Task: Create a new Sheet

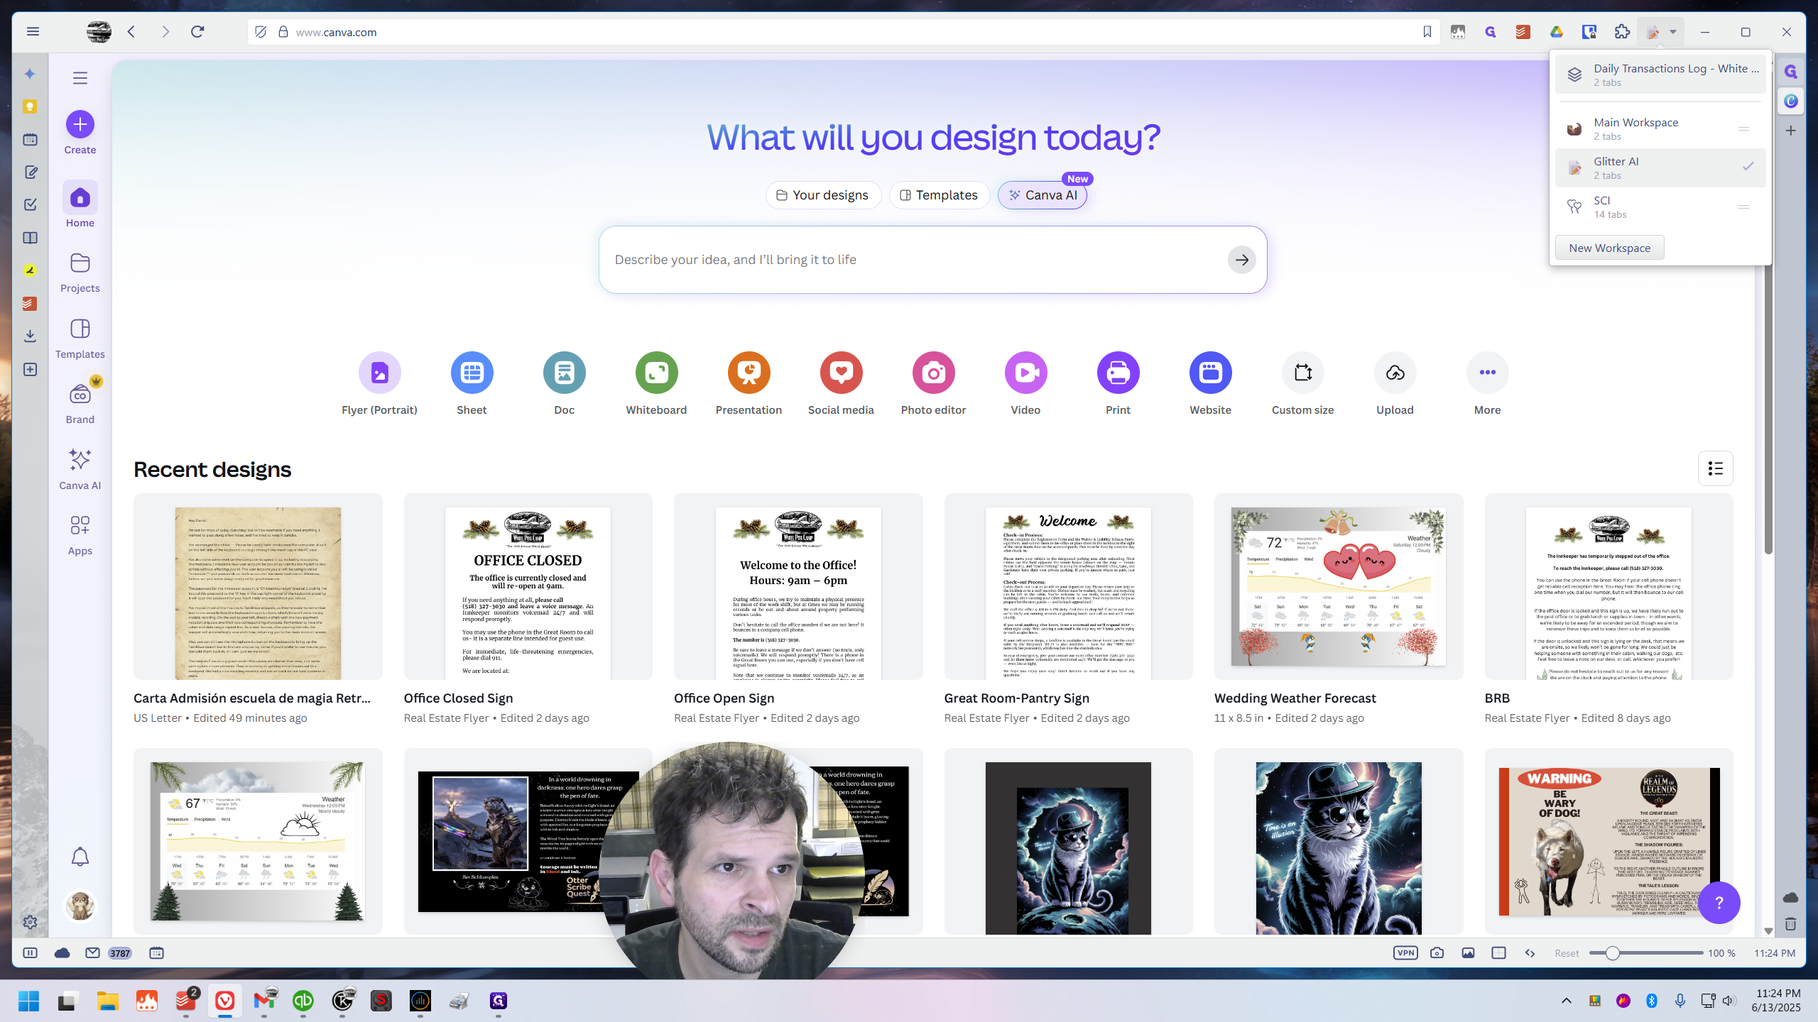Action: coord(472,383)
